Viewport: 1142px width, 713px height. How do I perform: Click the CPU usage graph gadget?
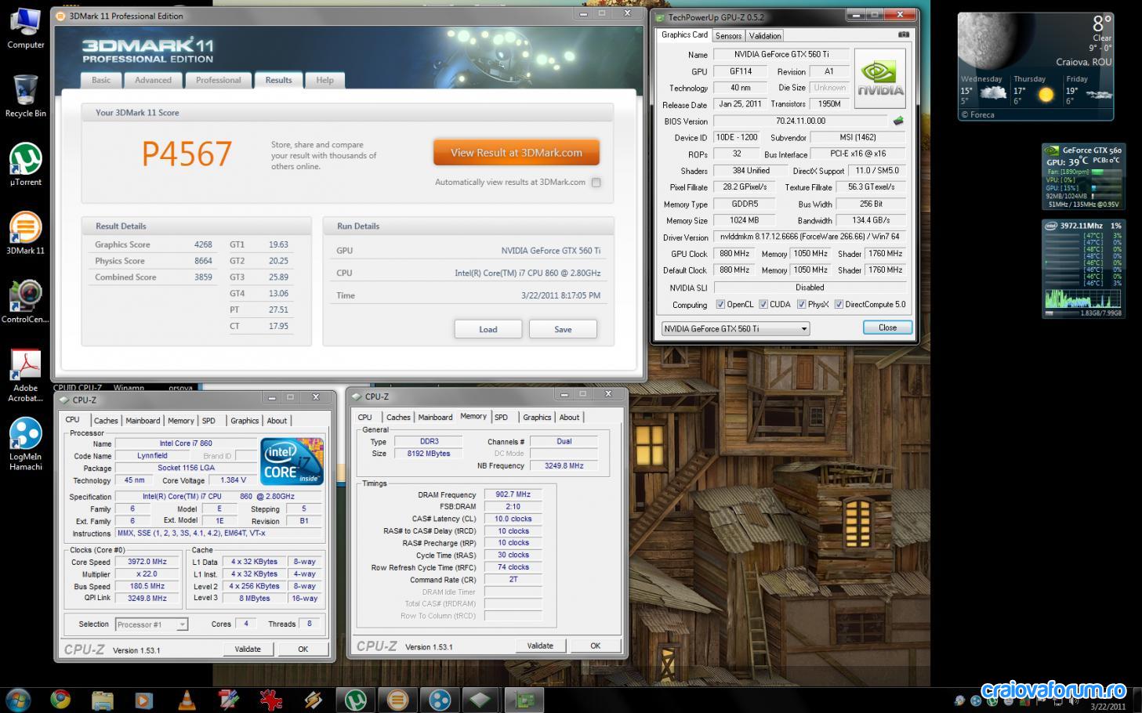1082,269
